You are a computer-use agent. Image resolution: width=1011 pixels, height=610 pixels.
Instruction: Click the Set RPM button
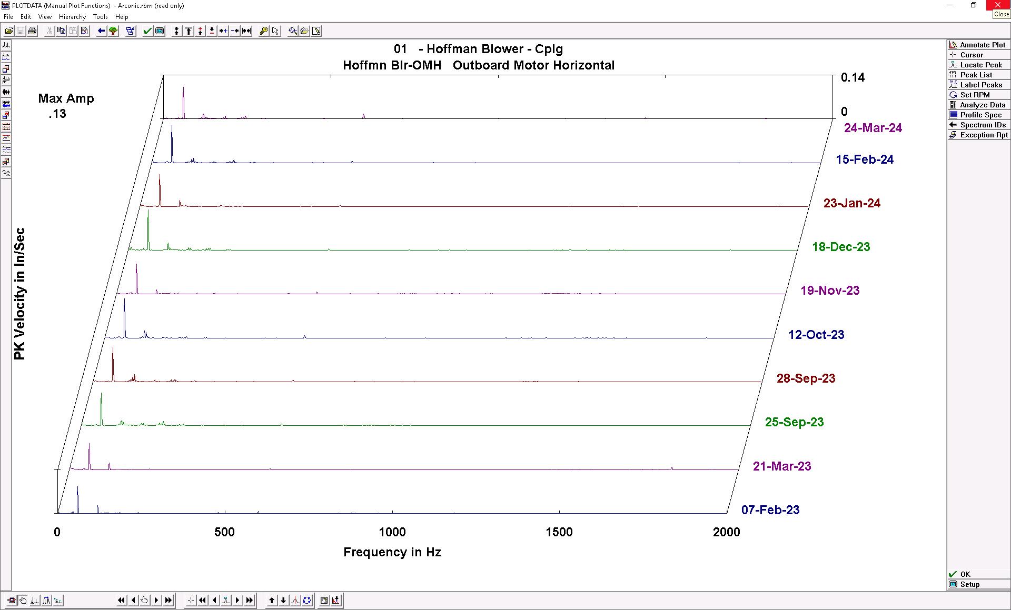pos(975,95)
